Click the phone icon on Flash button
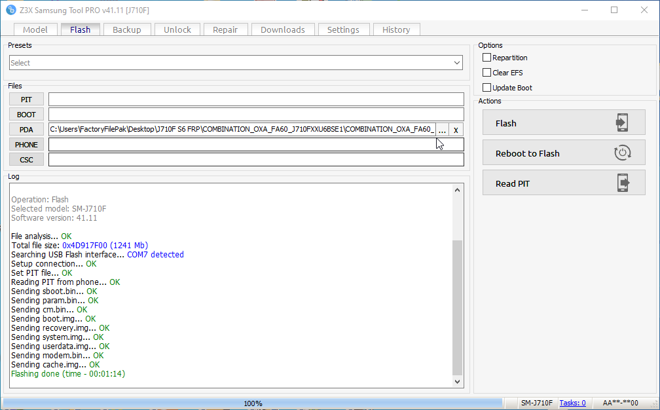This screenshot has width=660, height=410. pyautogui.click(x=622, y=122)
